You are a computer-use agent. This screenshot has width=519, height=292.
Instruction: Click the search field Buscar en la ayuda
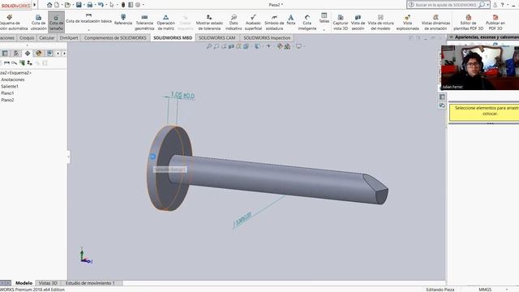click(445, 5)
